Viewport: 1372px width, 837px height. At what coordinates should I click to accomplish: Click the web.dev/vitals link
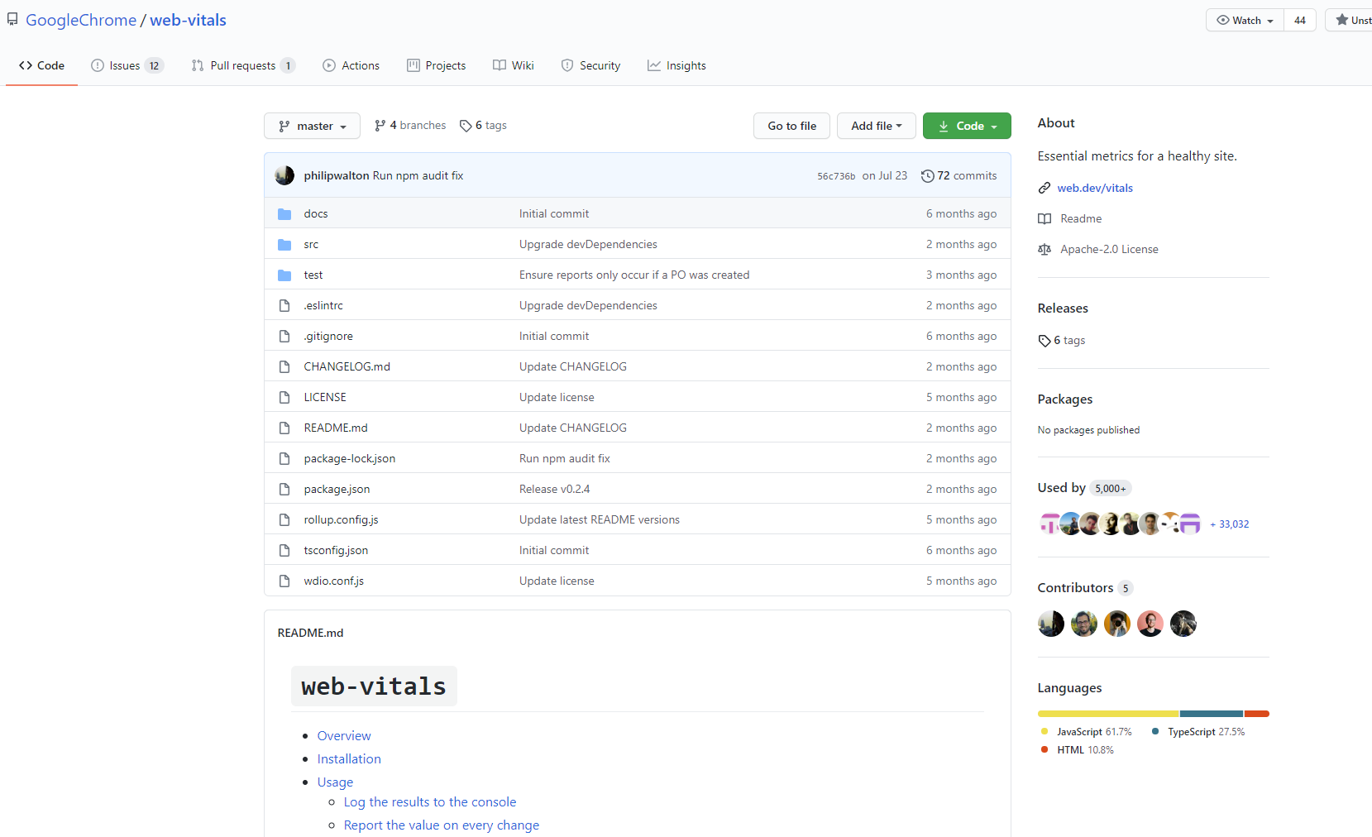pyautogui.click(x=1095, y=188)
